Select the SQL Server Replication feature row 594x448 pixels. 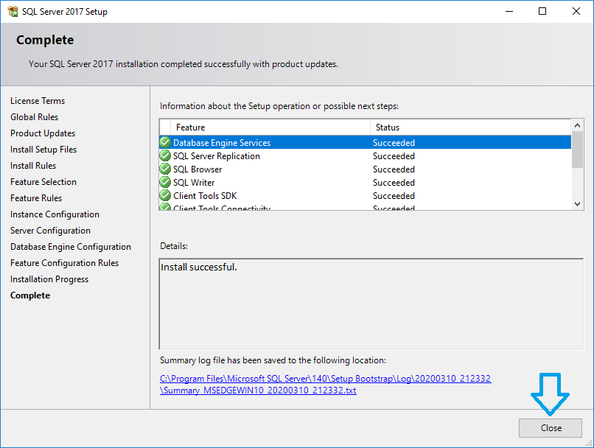[x=295, y=156]
